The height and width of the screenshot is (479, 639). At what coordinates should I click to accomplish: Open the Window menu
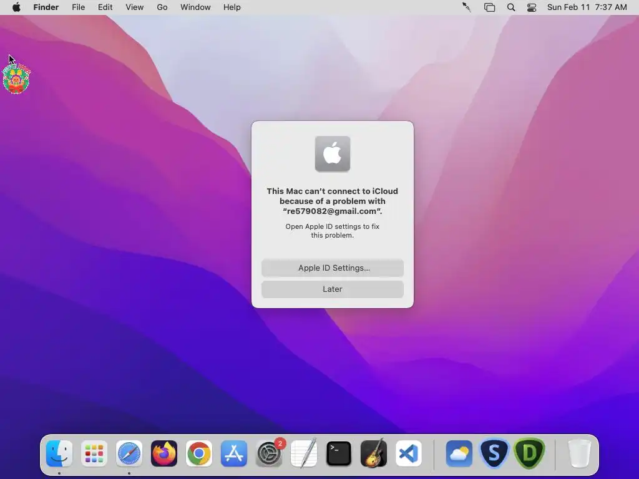(x=195, y=7)
